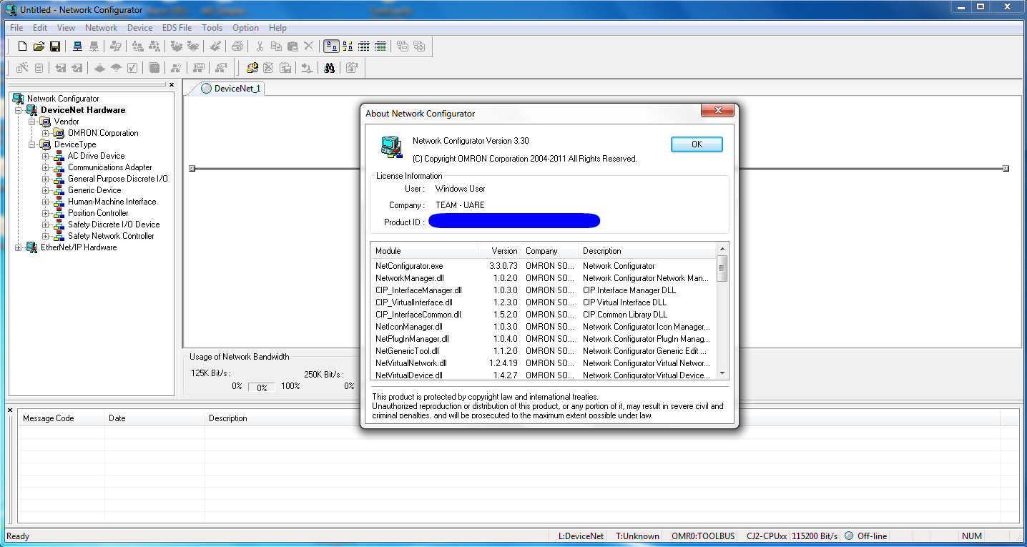Open a file with the folder icon
The width and height of the screenshot is (1027, 547).
point(39,46)
